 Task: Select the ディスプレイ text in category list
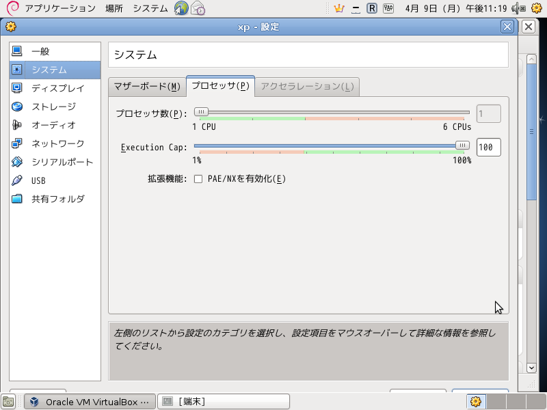(x=58, y=88)
